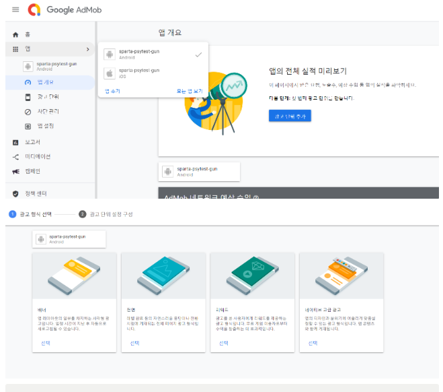Image resolution: width=443 pixels, height=392 pixels.
Task: Click the 네이티브 고급 광고 card title
Action: click(x=323, y=310)
